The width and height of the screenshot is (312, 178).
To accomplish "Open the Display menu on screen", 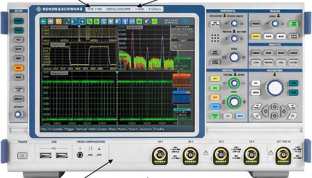I will coord(158,129).
